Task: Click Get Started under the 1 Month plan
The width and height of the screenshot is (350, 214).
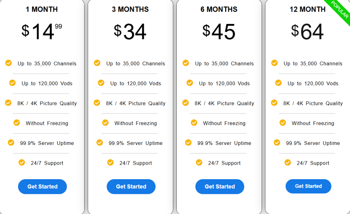Action: 42,187
